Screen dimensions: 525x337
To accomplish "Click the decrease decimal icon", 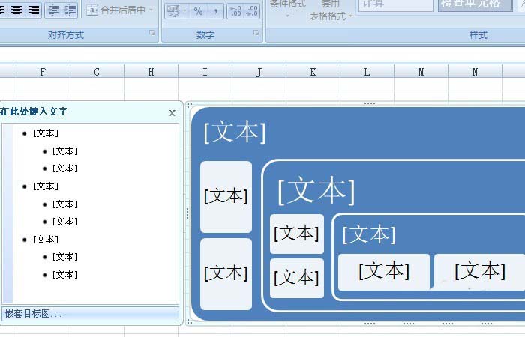I will (252, 11).
